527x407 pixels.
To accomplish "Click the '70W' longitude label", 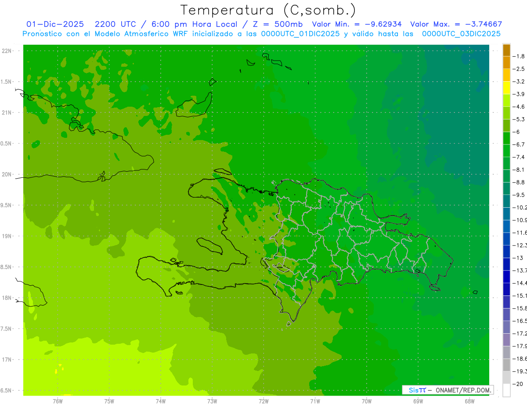I will click(x=367, y=401).
